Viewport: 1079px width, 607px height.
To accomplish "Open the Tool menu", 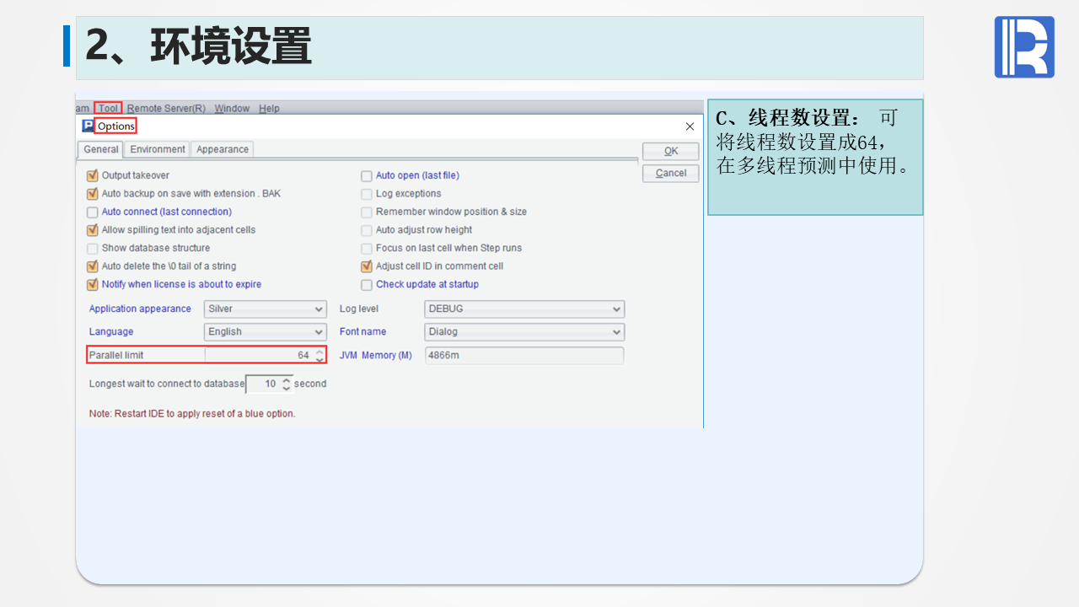I will 108,108.
